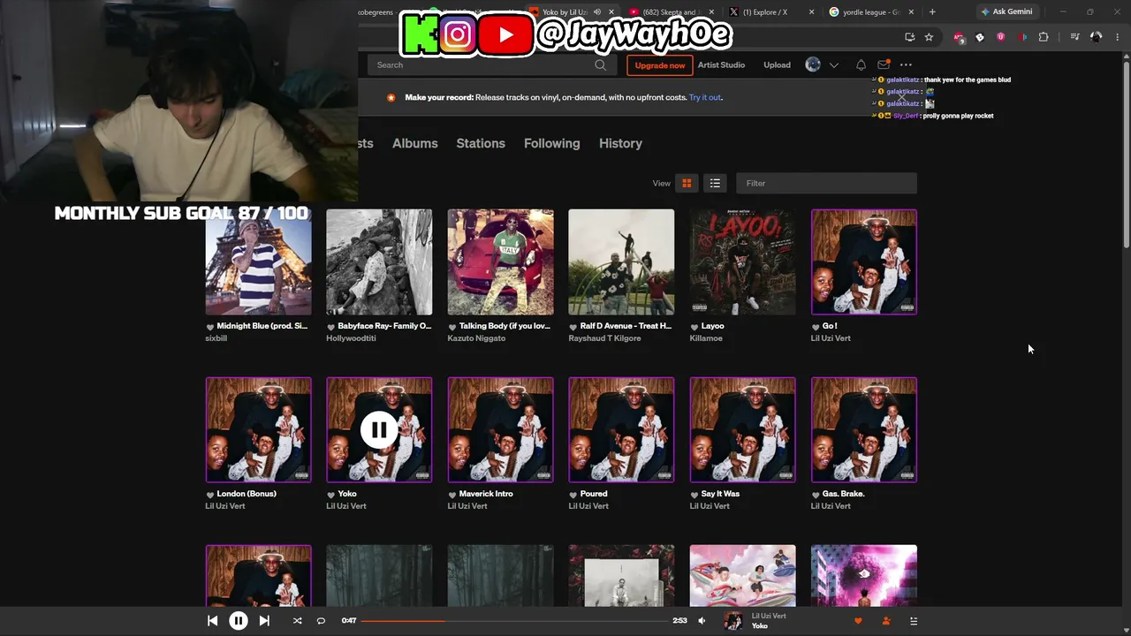The image size is (1131, 636).
Task: Click the heart beside Poured
Action: coord(573,495)
